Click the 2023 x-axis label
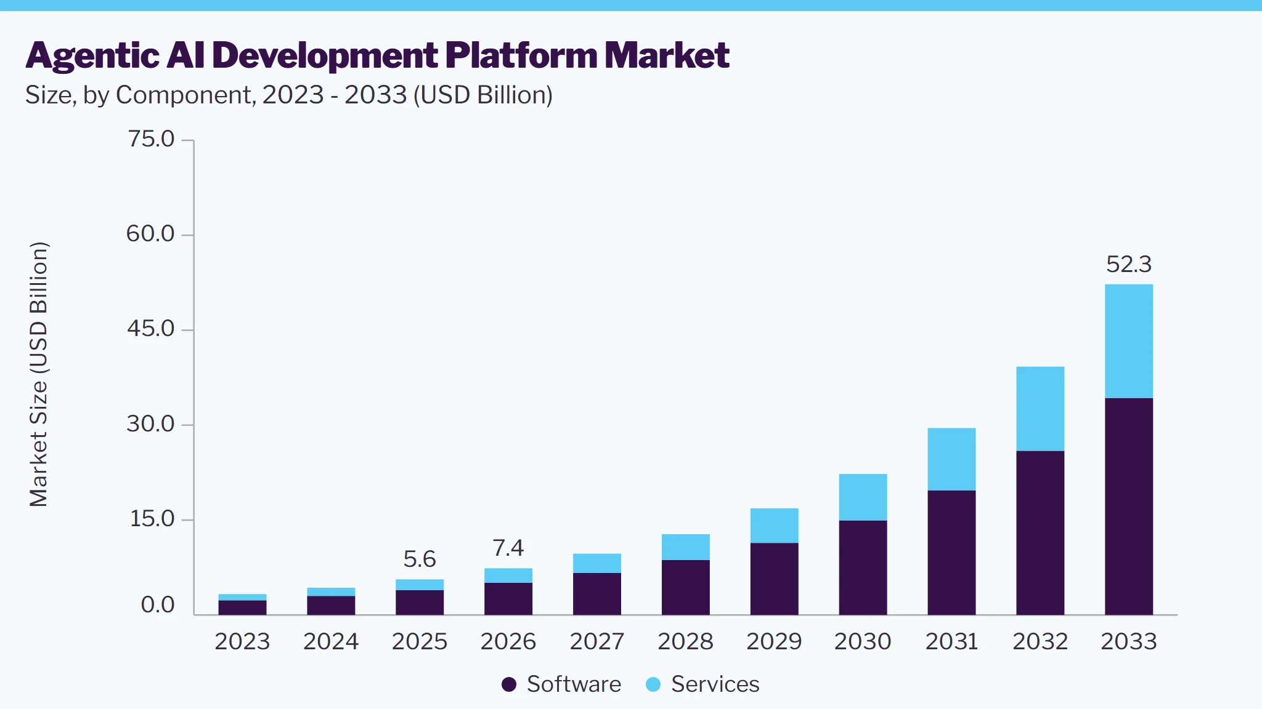The height and width of the screenshot is (709, 1262). click(x=242, y=642)
